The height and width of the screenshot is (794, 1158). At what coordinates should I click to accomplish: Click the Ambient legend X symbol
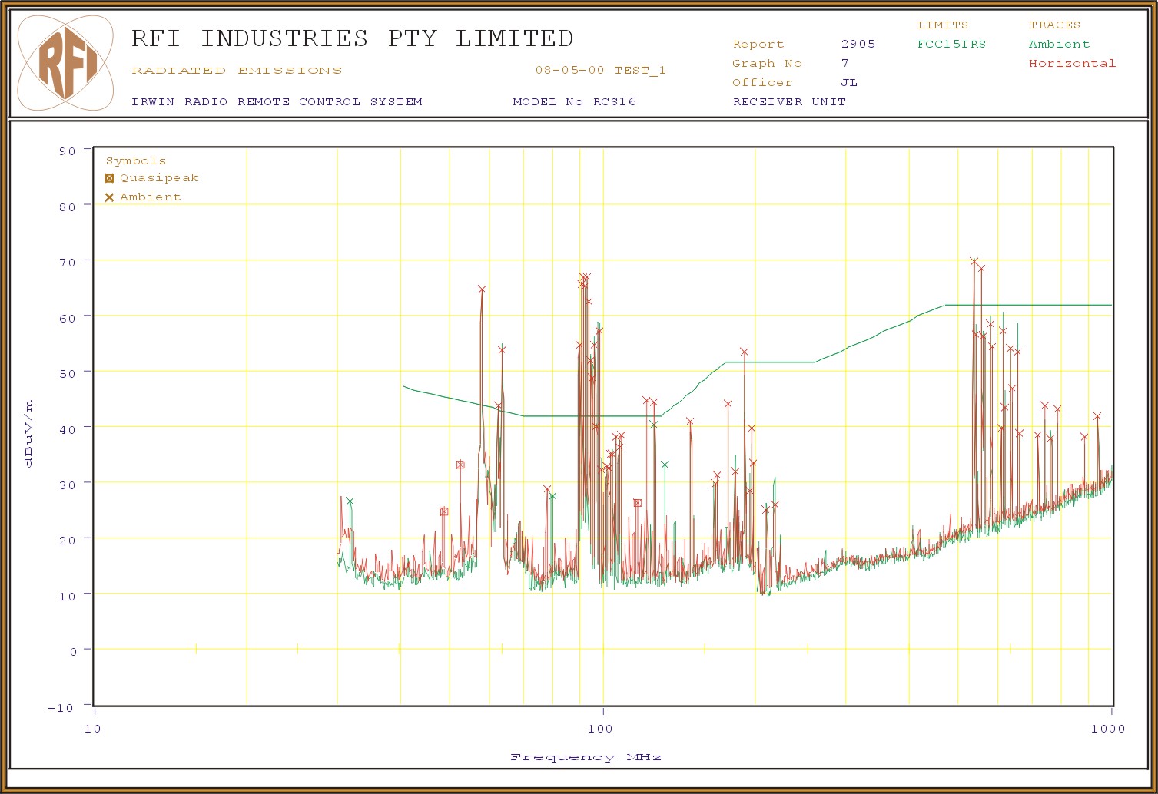109,197
